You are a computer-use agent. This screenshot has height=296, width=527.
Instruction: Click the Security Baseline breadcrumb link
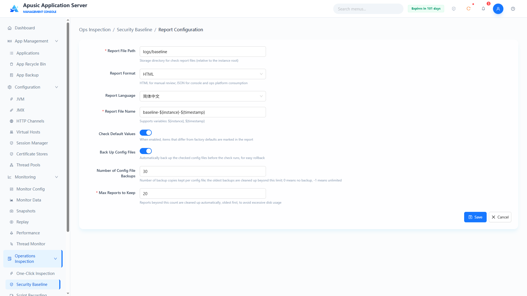point(134,30)
